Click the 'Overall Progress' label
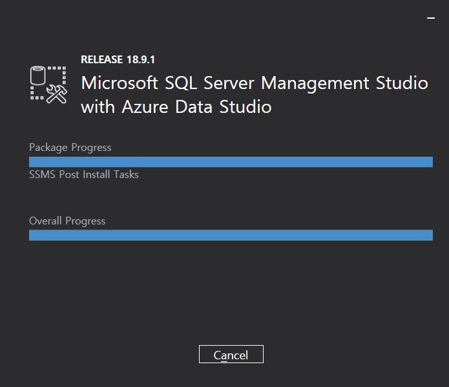Image resolution: width=449 pixels, height=387 pixels. [67, 221]
